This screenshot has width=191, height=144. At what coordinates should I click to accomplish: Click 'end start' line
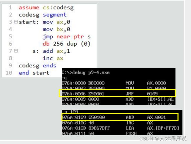tap(34, 73)
